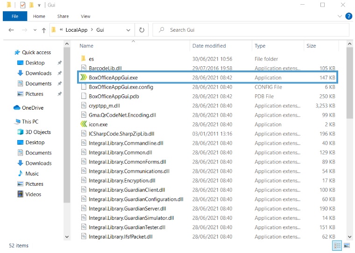Refresh the Gui folder view
The image size is (355, 253).
pyautogui.click(x=142, y=30)
